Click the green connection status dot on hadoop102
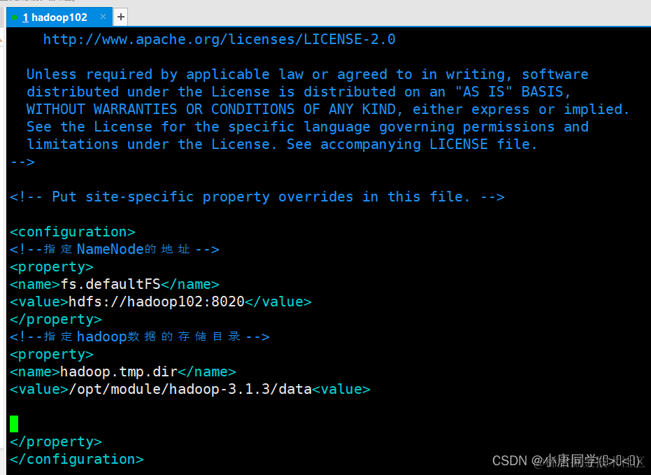 click(15, 17)
